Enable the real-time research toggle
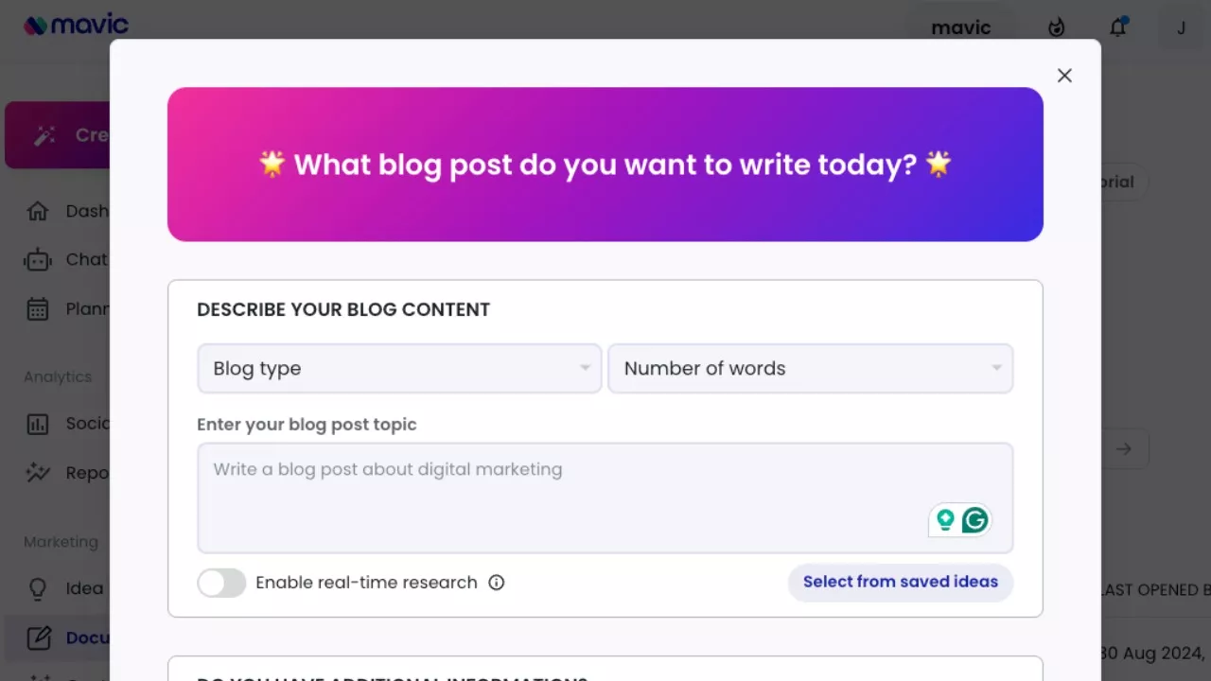The height and width of the screenshot is (681, 1211). pyautogui.click(x=221, y=583)
